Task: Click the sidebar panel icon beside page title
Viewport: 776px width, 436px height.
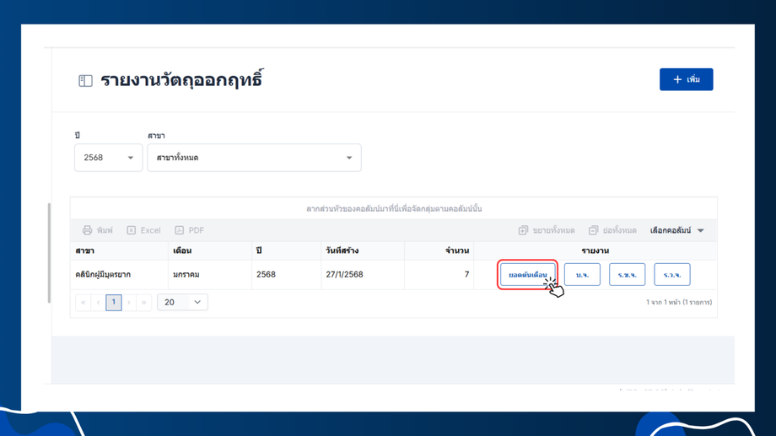Action: [85, 81]
